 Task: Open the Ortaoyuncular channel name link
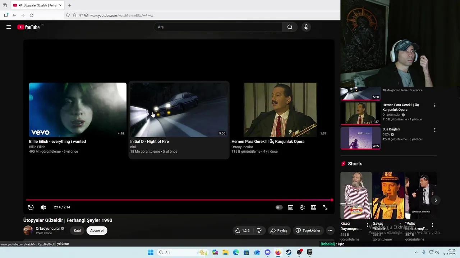48,228
